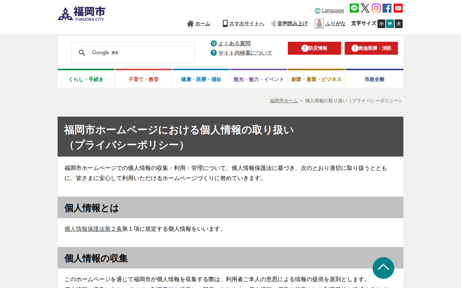This screenshot has width=461, height=288.
Task: Open the Language link
Action: coord(333,11)
